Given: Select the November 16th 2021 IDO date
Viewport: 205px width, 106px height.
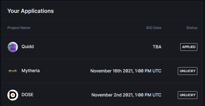Looking at the screenshot, I should point(126,71).
